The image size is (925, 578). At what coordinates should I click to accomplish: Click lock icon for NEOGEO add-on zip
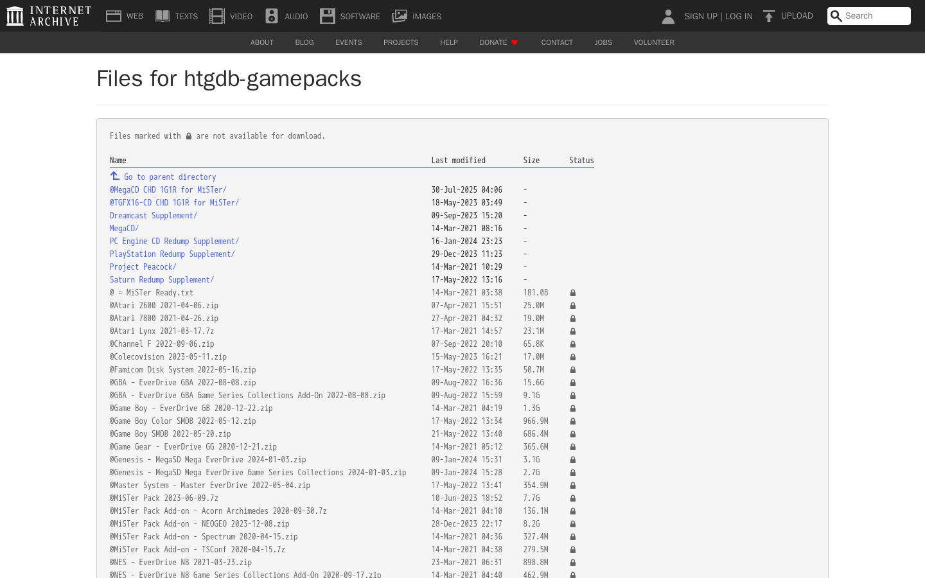click(573, 524)
